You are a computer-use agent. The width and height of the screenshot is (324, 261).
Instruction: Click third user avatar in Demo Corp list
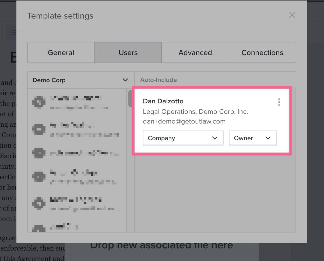click(x=39, y=153)
